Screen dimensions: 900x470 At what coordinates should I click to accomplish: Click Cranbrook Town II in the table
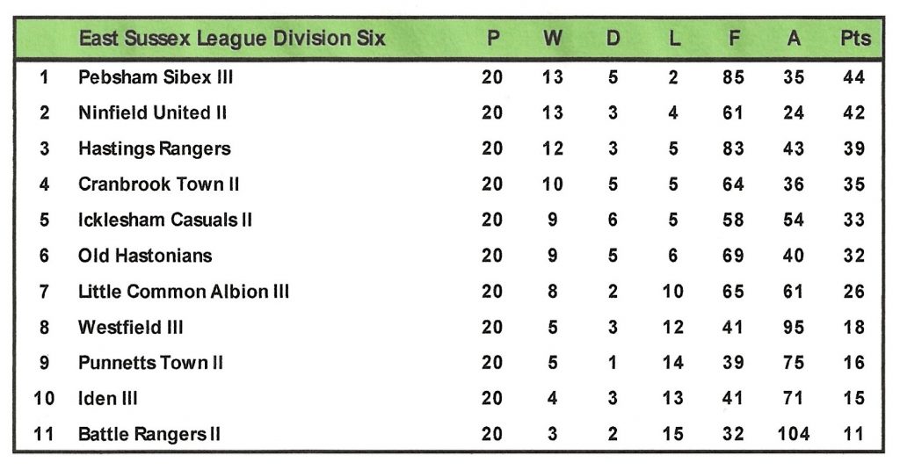[159, 184]
